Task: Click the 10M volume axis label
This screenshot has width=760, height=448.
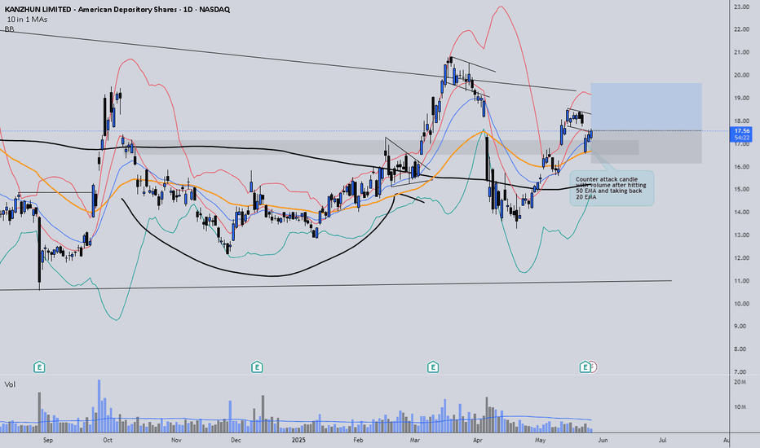Action: click(x=740, y=406)
